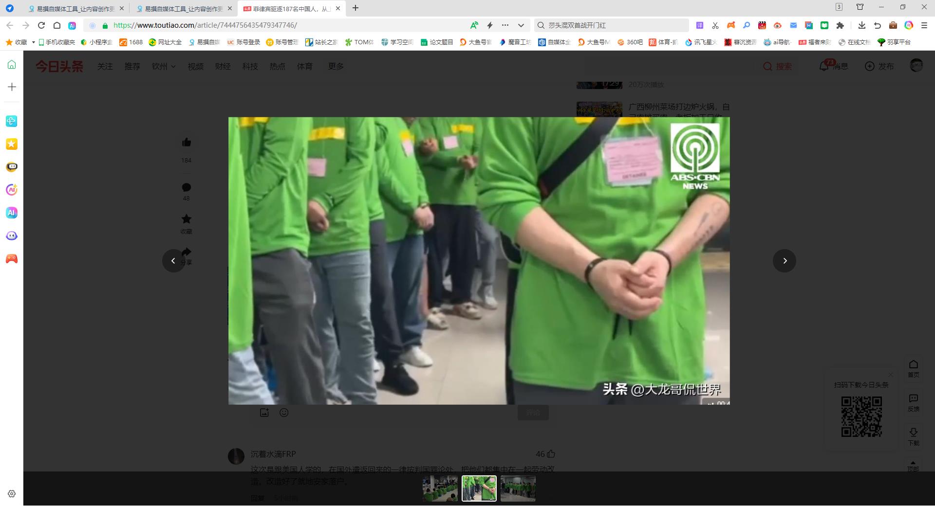Open the three-dot address bar menu
Viewport: 935px width, 506px height.
[505, 25]
